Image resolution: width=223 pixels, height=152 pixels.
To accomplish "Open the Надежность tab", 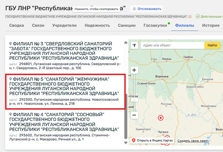I will [97, 25].
